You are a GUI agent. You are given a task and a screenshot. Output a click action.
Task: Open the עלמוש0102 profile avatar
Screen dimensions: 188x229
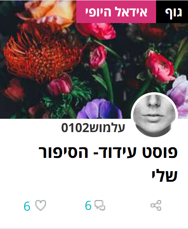pos(154,115)
